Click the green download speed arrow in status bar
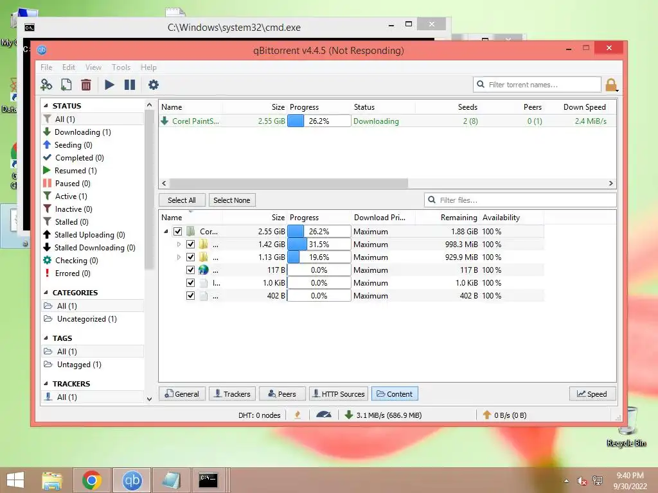The image size is (658, 493). pos(348,415)
